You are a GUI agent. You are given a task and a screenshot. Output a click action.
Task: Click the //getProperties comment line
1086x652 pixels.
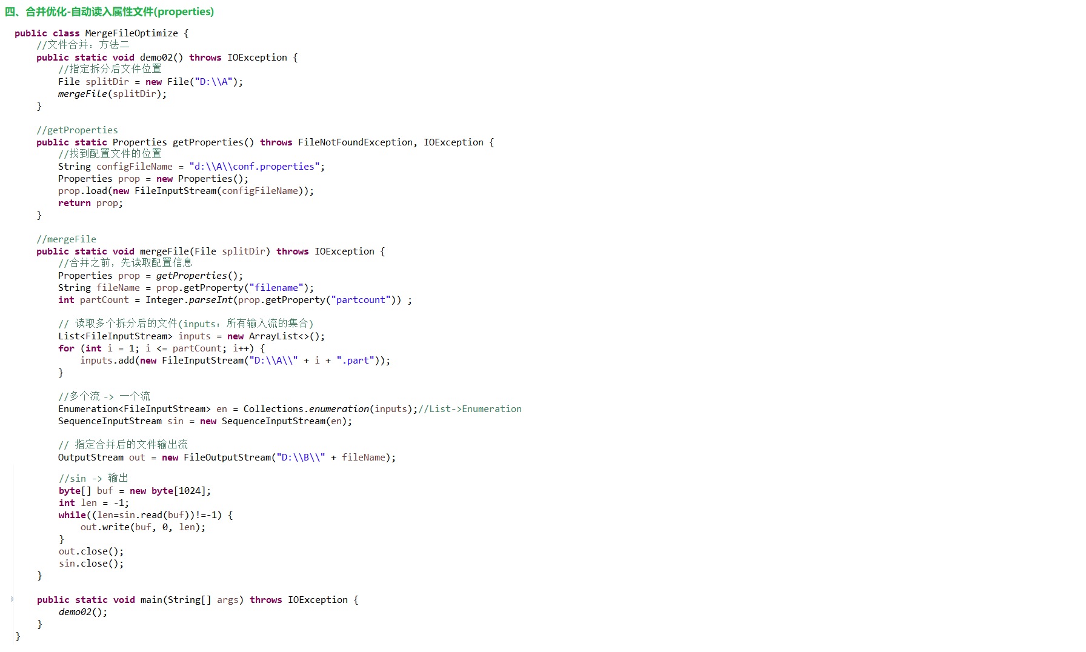coord(77,130)
